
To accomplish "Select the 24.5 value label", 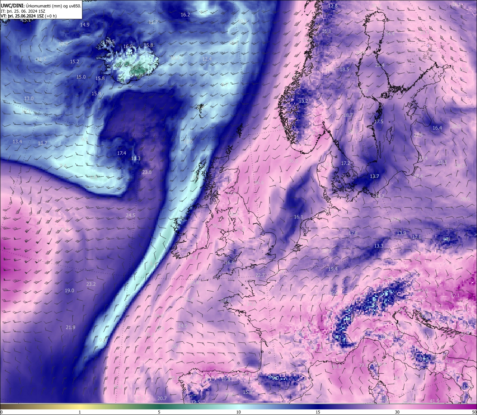I will (x=130, y=216).
